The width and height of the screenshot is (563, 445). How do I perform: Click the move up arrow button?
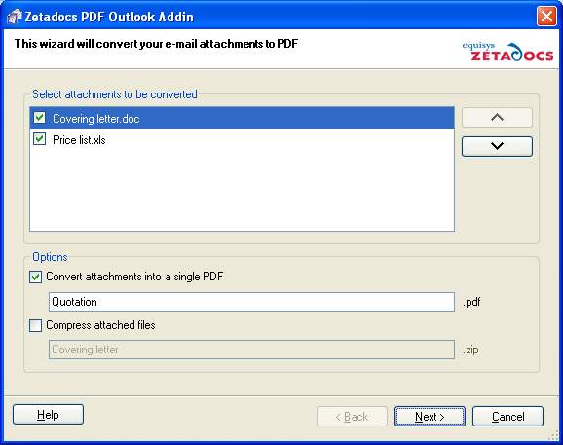[497, 118]
